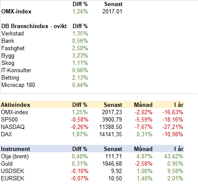Click the Bygg 3,23% value
Image resolution: width=198 pixels, height=186 pixels.
pos(80,56)
